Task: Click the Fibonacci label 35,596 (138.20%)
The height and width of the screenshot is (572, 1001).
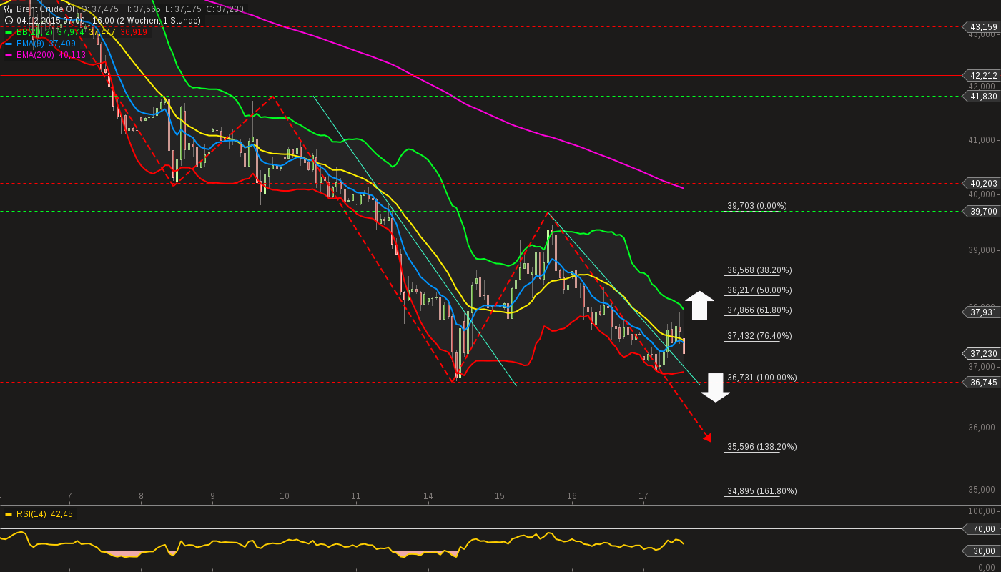Action: pos(762,447)
